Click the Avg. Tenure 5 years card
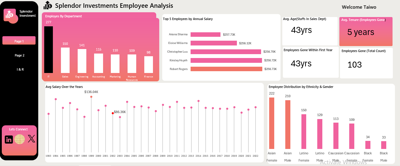400x166 pixels. (x=366, y=31)
